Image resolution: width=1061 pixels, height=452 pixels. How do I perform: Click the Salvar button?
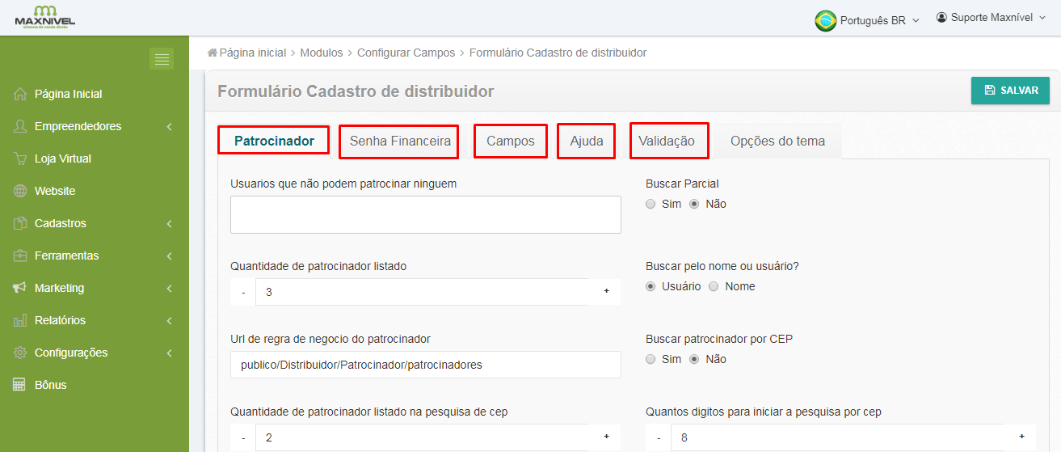(x=1010, y=91)
